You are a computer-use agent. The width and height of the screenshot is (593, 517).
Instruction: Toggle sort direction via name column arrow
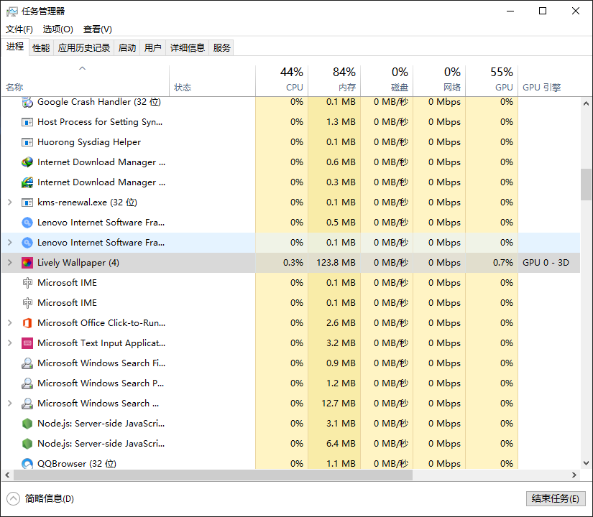click(82, 68)
